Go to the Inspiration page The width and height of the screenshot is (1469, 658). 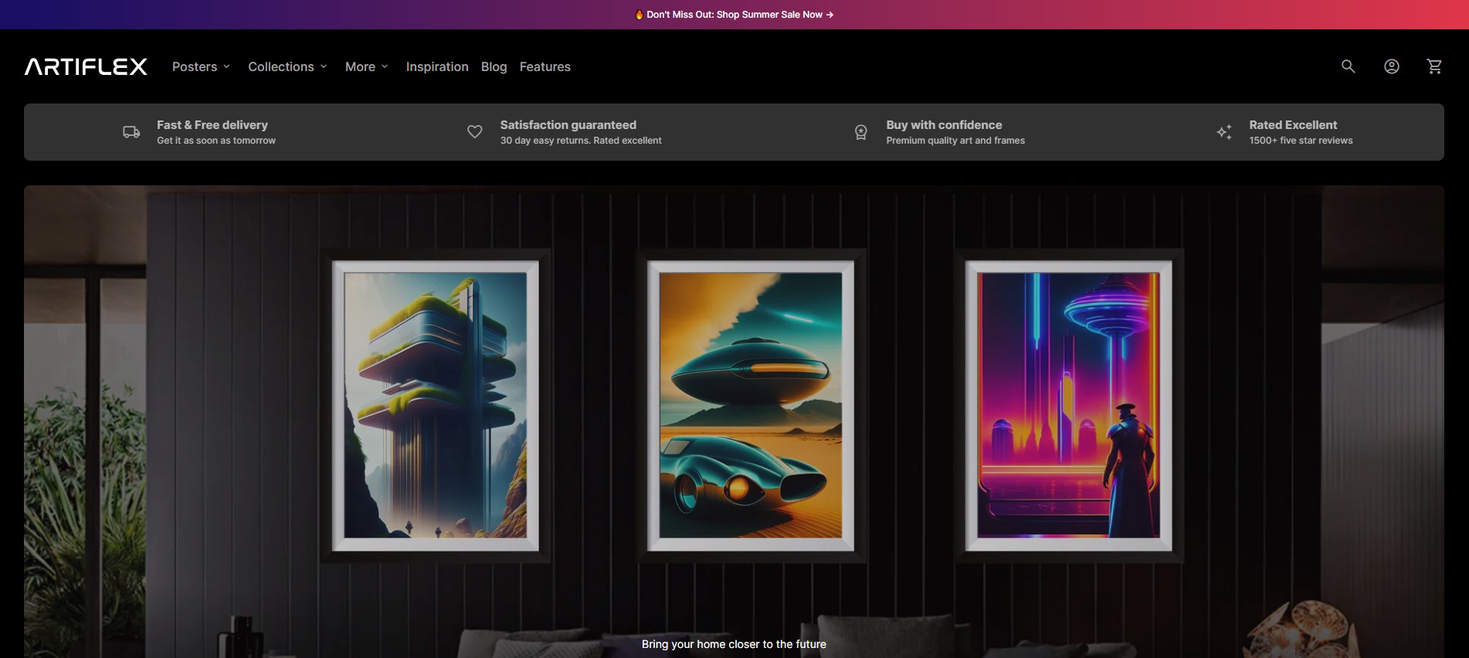[437, 66]
